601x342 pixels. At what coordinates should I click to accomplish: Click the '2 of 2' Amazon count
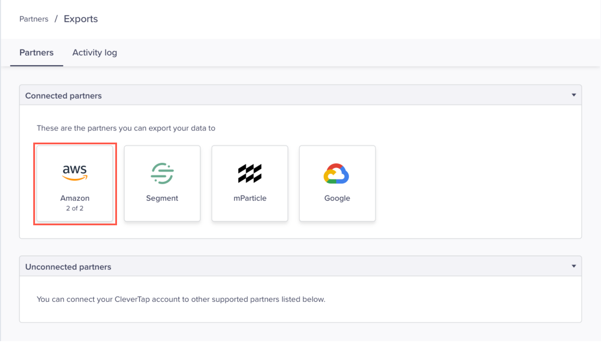[x=75, y=208]
